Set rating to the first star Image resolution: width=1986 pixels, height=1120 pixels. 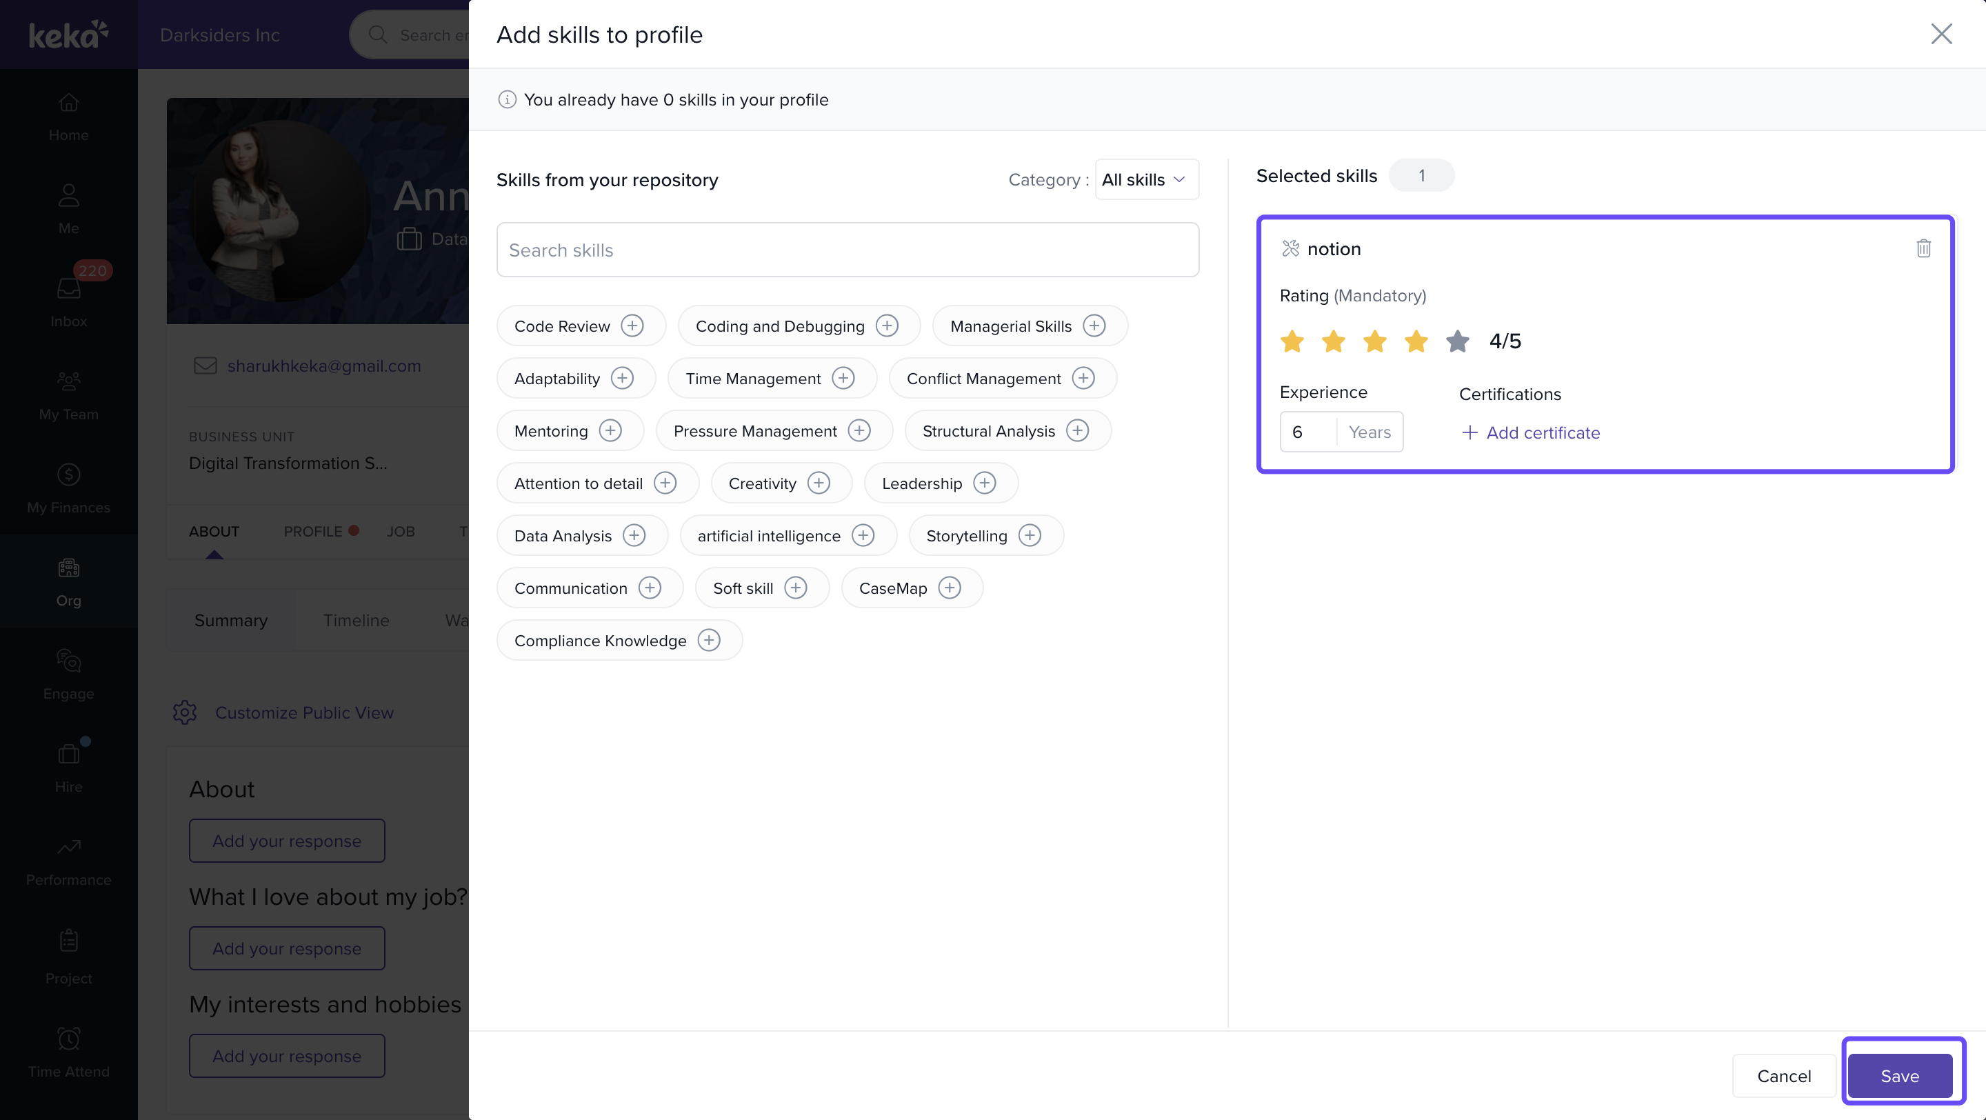1292,341
